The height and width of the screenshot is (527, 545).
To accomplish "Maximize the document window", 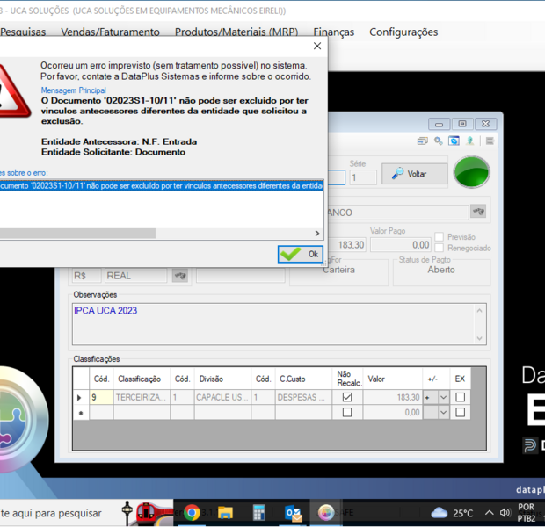I will (x=462, y=124).
